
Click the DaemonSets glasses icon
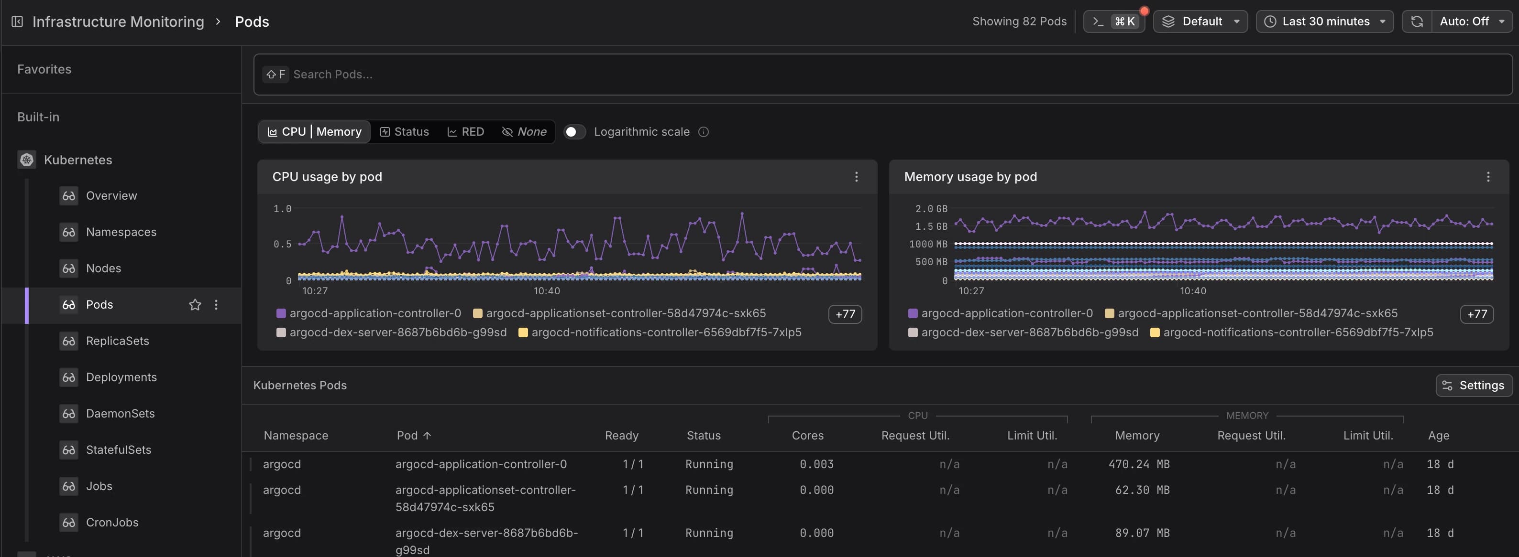pyautogui.click(x=68, y=414)
